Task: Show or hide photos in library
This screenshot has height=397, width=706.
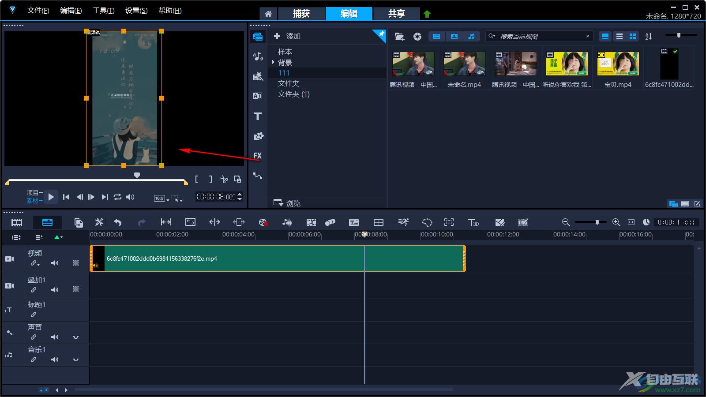Action: point(454,37)
